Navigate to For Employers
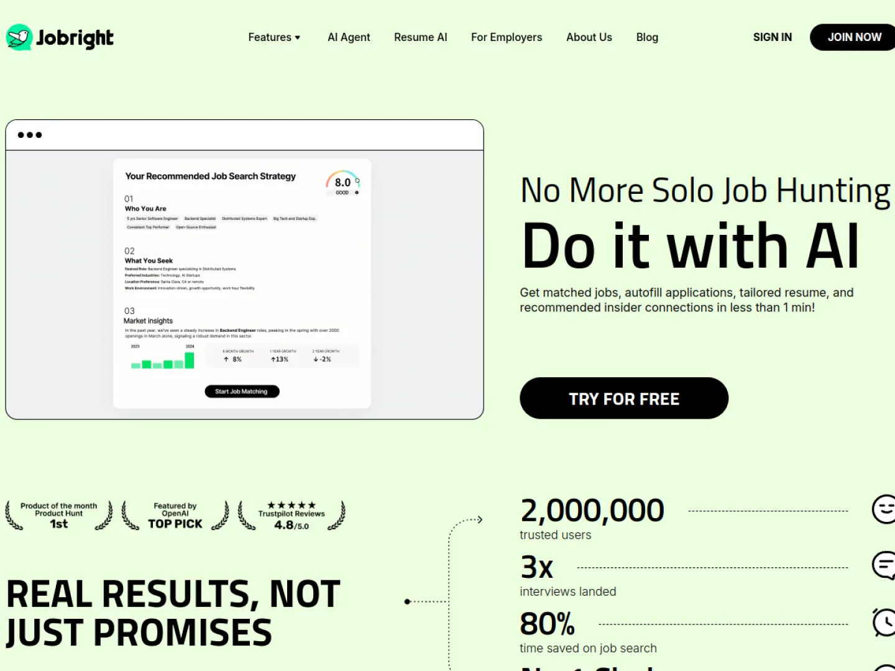 click(x=507, y=37)
